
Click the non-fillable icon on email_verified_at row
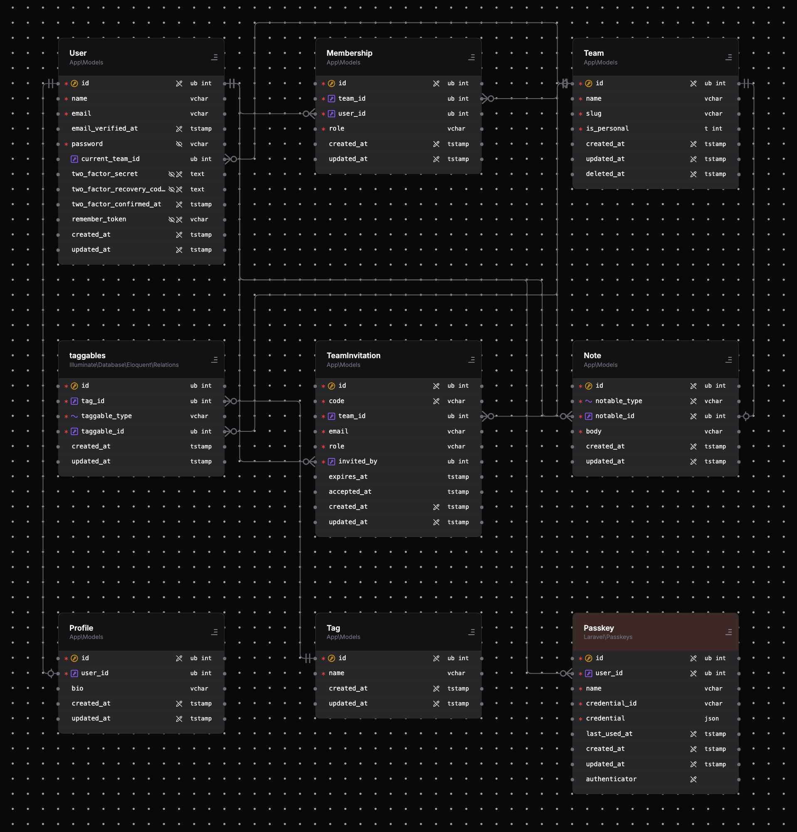coord(179,129)
